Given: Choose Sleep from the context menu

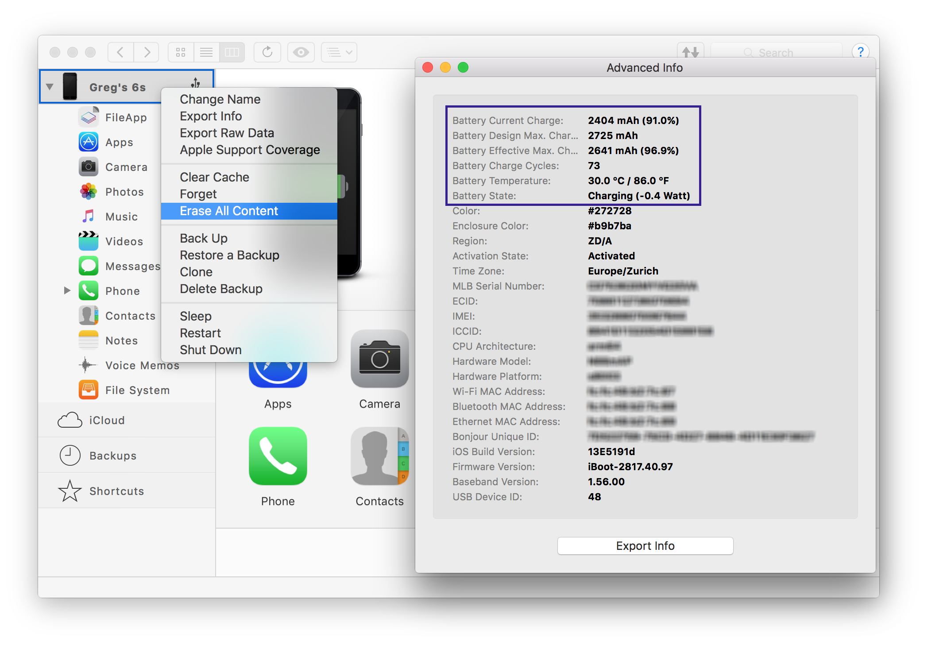Looking at the screenshot, I should tap(249, 316).
